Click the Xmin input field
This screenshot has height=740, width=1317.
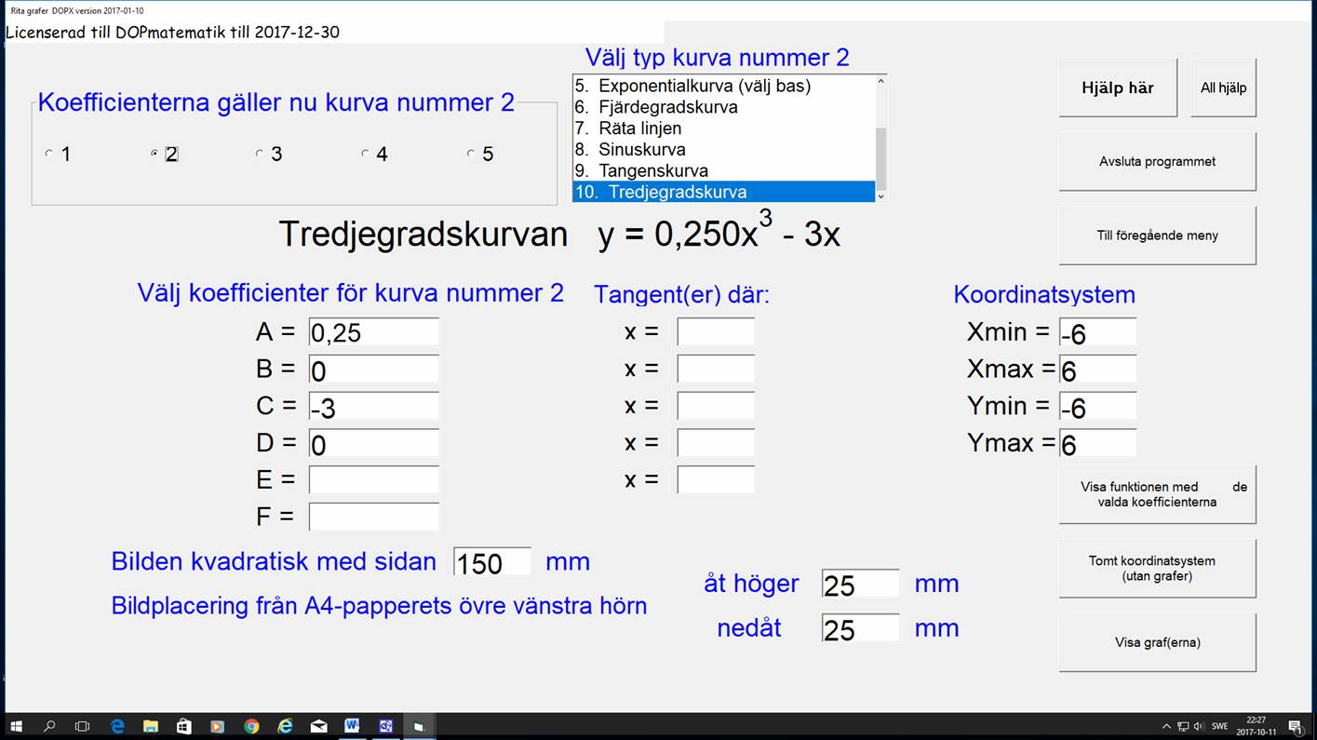click(x=1097, y=332)
